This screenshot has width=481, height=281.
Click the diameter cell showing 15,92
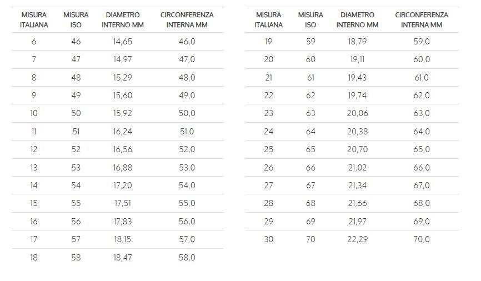point(122,113)
